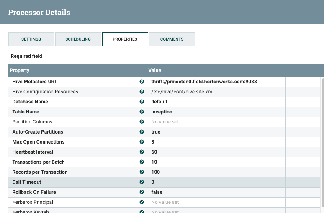Open the Scheduling tab
The height and width of the screenshot is (216, 324).
(x=78, y=39)
